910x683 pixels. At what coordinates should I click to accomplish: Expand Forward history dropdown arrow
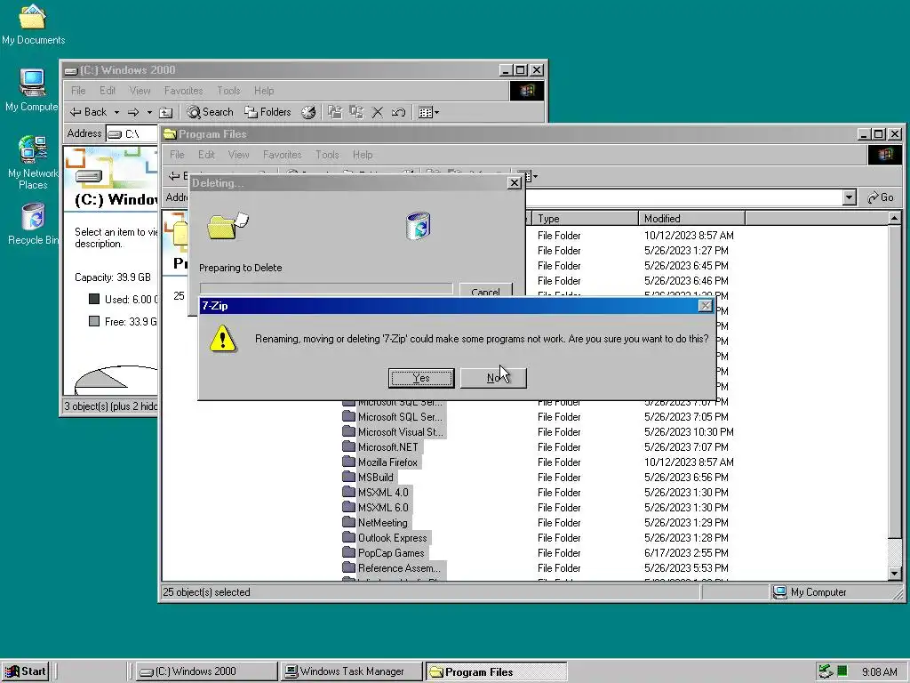pos(149,112)
